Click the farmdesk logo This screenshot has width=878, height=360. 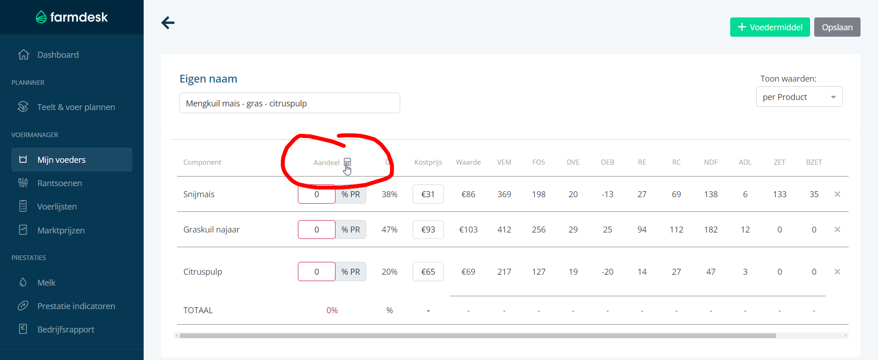click(x=72, y=17)
